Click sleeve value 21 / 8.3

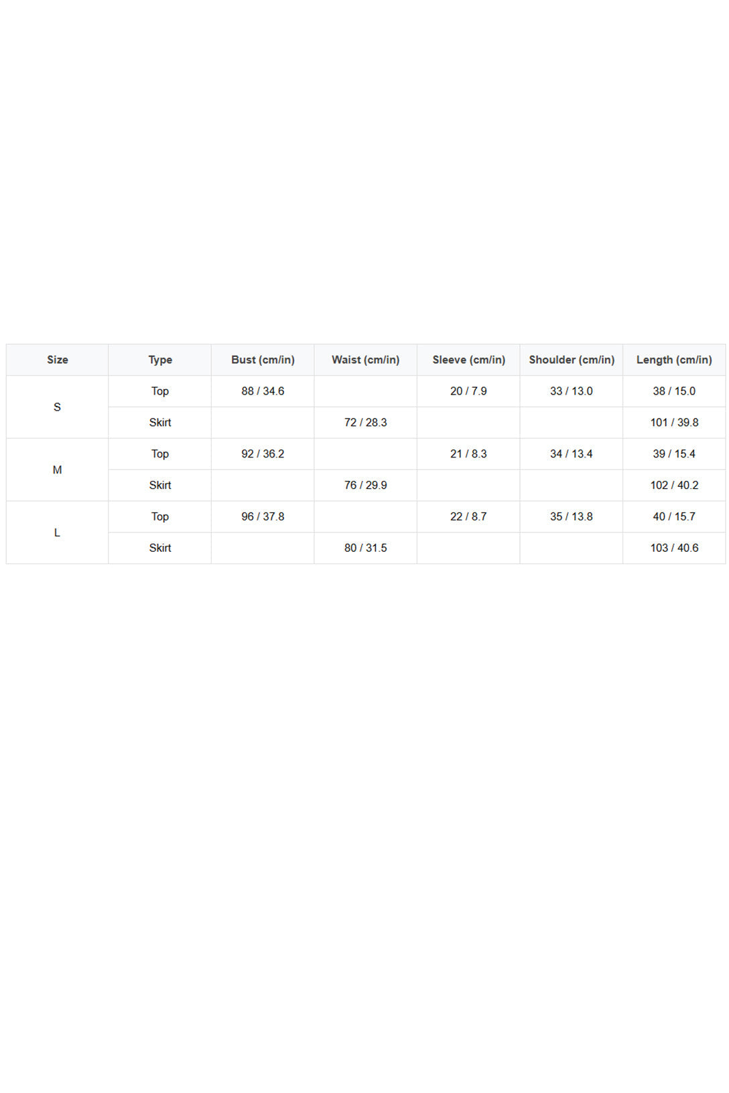pos(468,454)
